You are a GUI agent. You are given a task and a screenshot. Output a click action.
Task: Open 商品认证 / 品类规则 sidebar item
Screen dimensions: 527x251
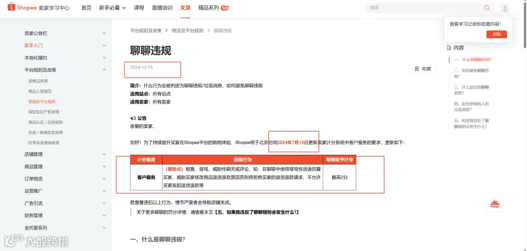(x=46, y=122)
